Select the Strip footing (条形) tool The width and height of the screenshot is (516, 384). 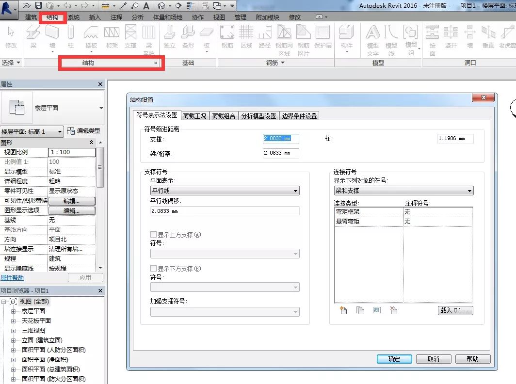coord(188,37)
